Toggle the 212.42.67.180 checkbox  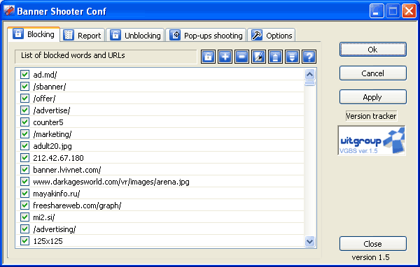(x=24, y=157)
